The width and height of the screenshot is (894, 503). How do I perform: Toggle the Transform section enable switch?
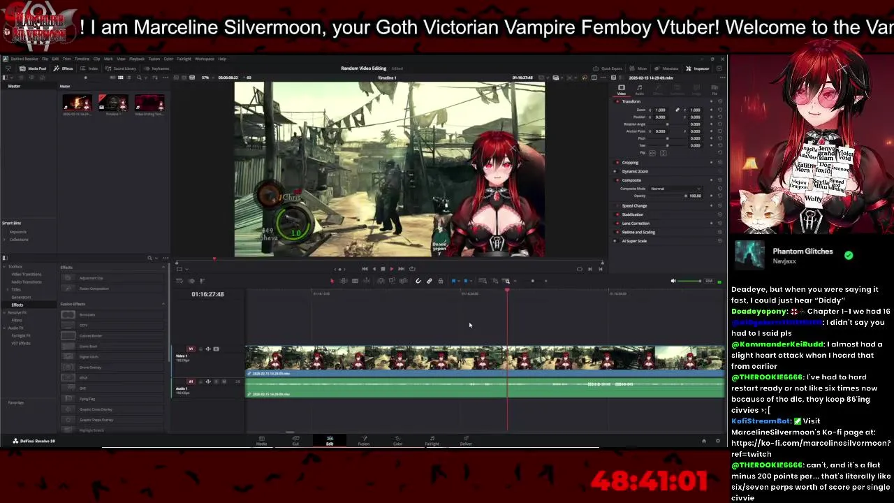tap(617, 101)
